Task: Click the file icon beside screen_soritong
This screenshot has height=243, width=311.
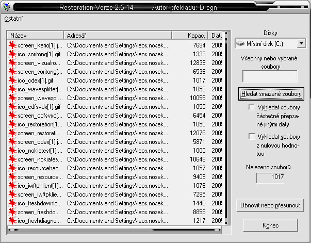Action: [12, 71]
